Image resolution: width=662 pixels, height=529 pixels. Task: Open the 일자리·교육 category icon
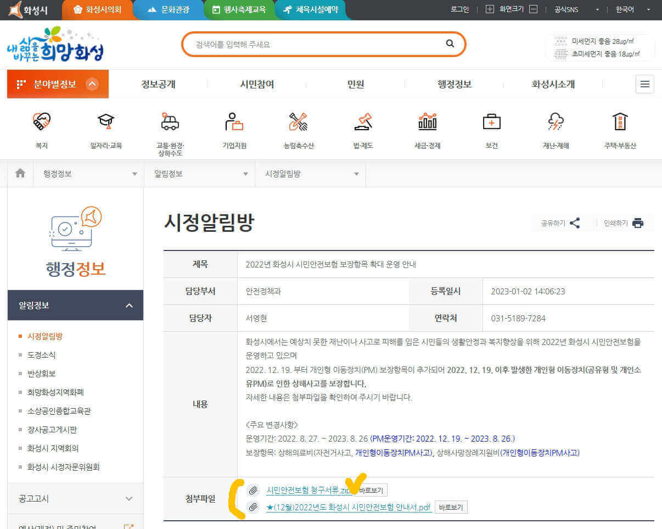tap(105, 121)
